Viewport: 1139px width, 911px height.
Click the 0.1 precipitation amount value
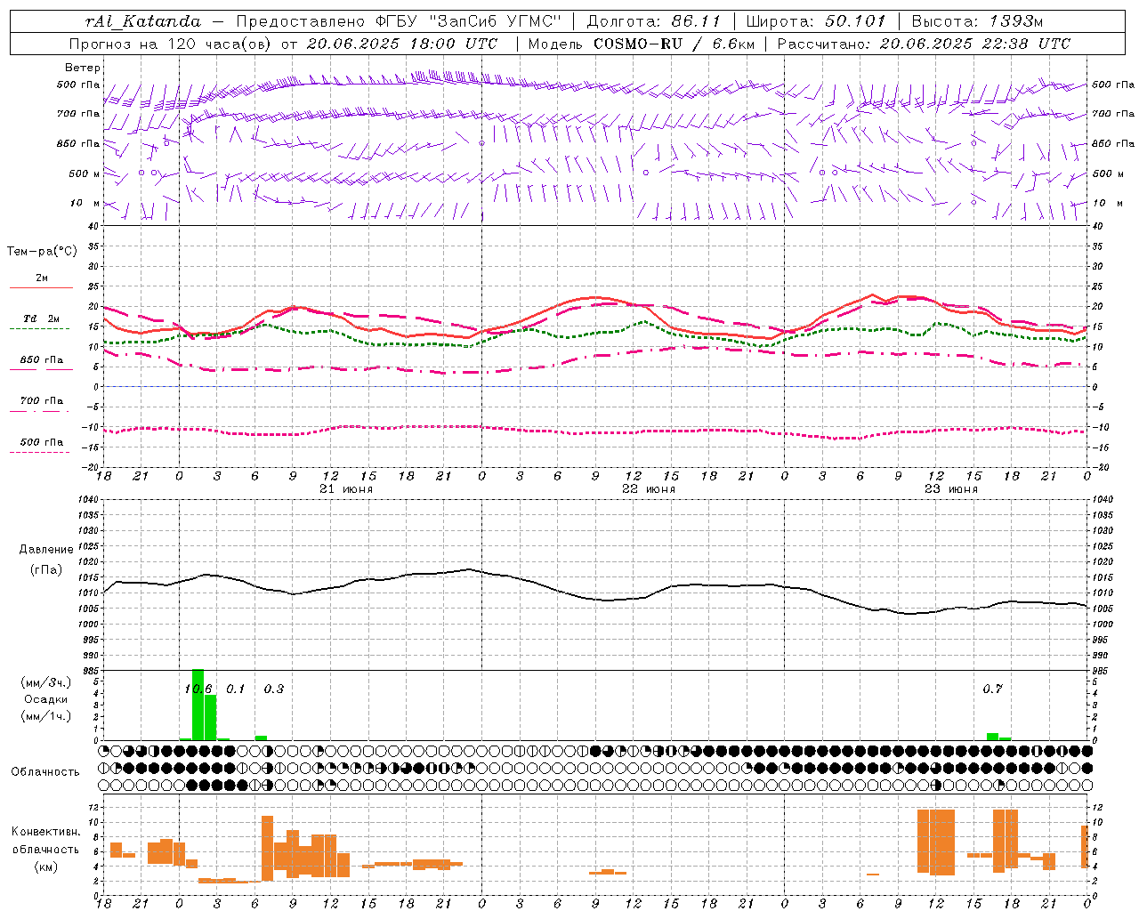pos(236,689)
